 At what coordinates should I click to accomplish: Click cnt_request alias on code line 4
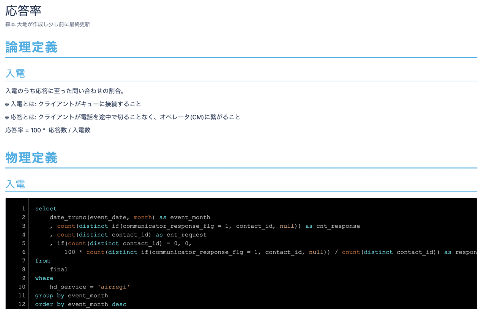click(x=186, y=235)
